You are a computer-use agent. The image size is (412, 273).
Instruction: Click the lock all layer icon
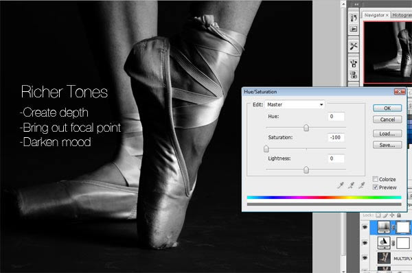pyautogui.click(x=399, y=215)
